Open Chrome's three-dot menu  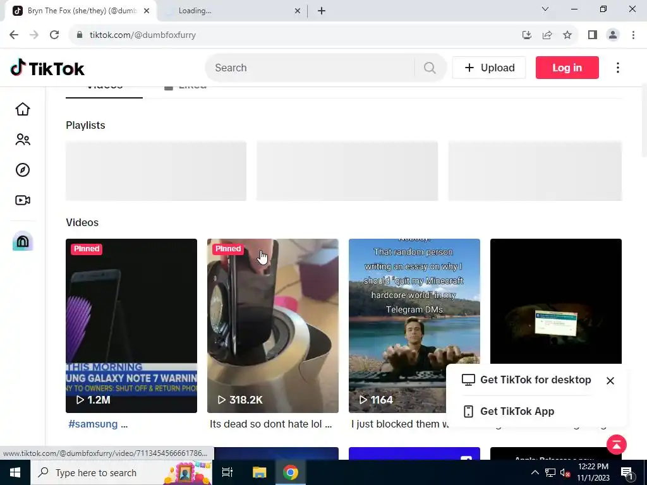[633, 35]
